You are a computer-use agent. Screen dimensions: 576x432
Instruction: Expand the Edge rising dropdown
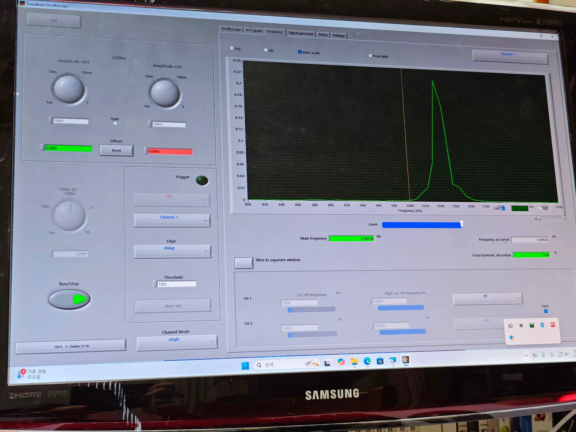click(172, 251)
